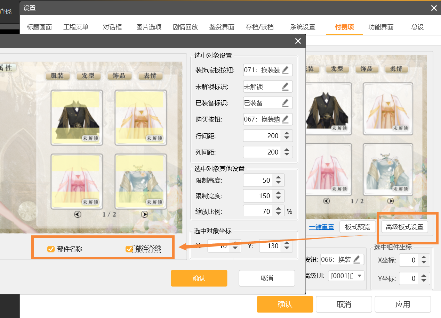
Task: Open the 鉴赏界面 tab
Action: click(222, 27)
